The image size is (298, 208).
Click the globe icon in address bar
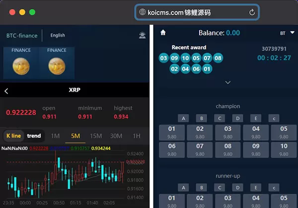143,12
